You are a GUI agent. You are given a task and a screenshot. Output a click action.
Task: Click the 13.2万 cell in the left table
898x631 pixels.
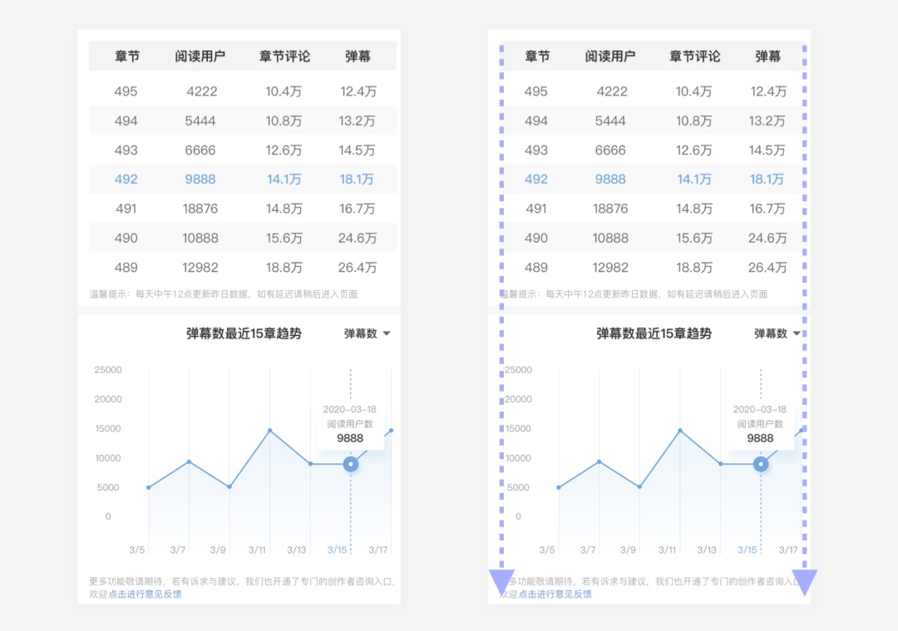pos(358,121)
